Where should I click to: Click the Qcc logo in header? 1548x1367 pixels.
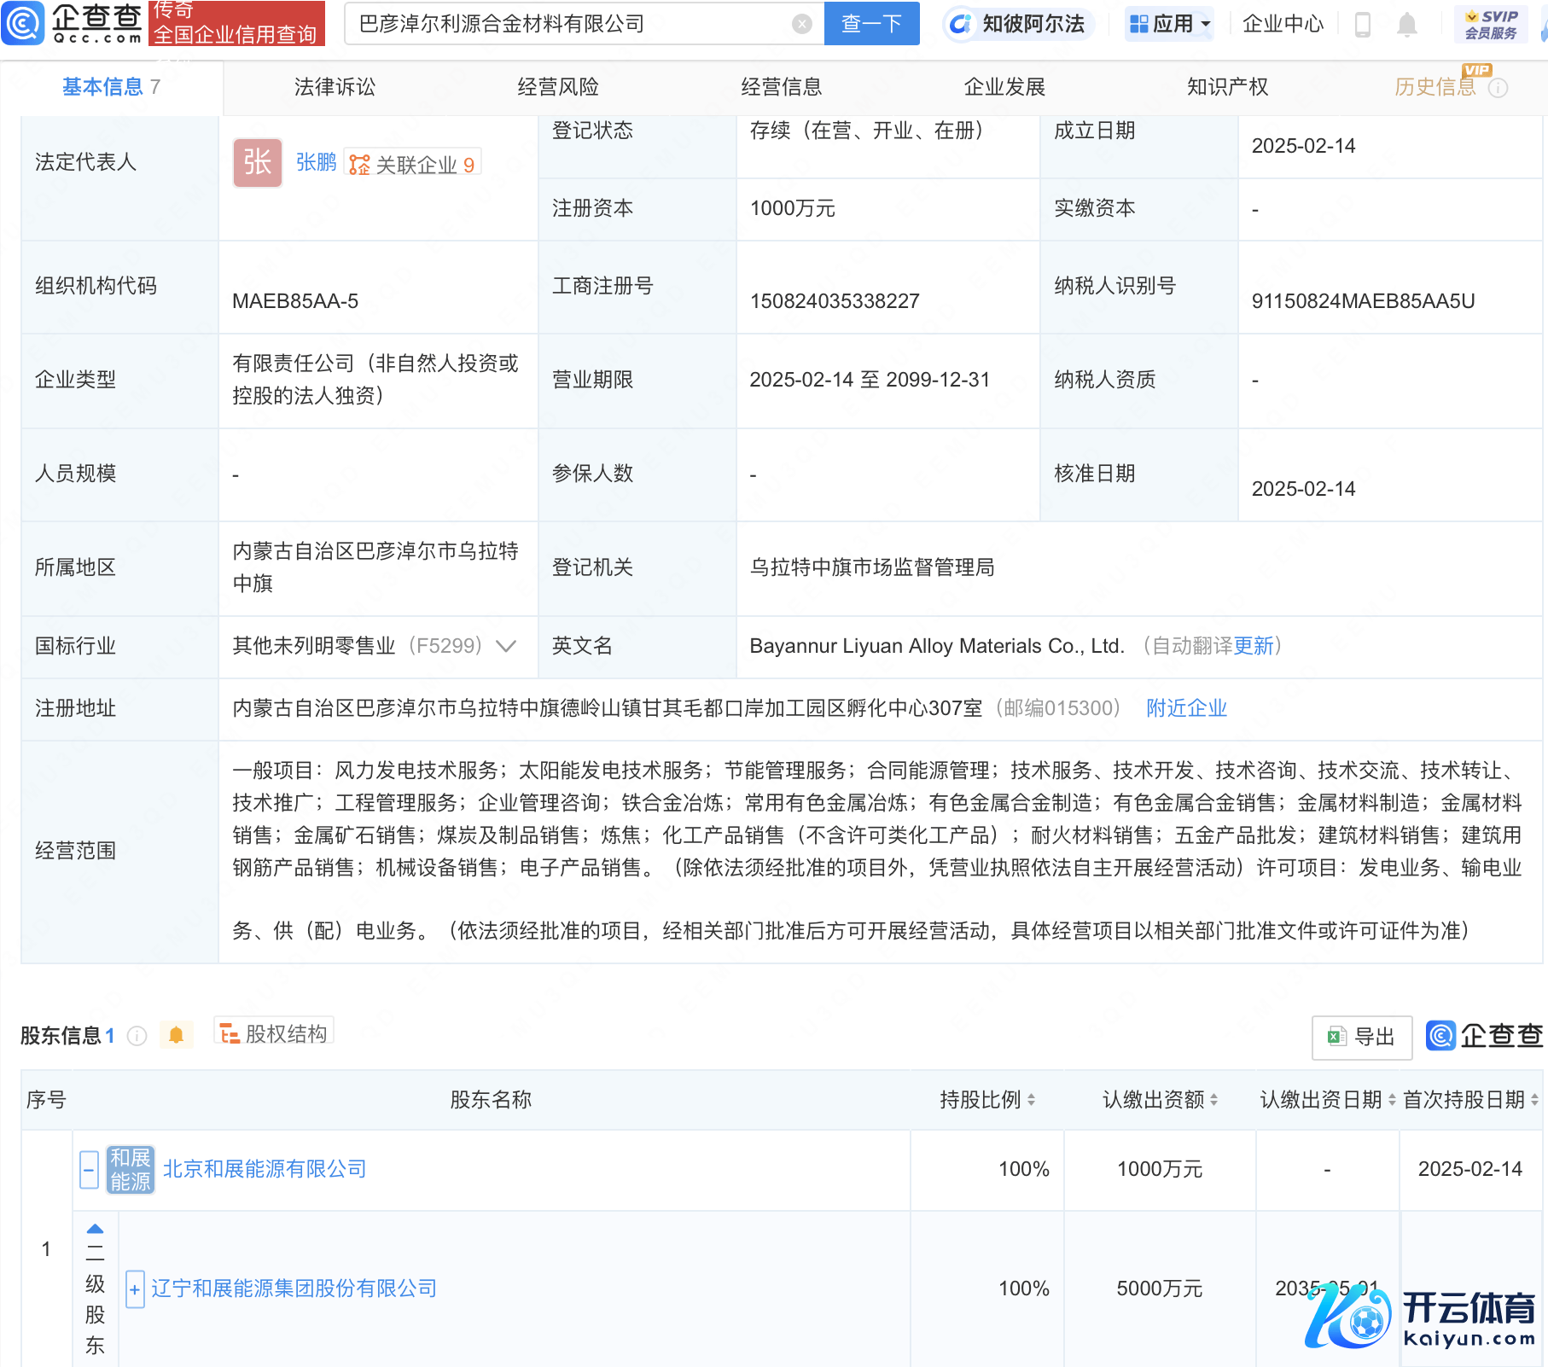(x=73, y=23)
